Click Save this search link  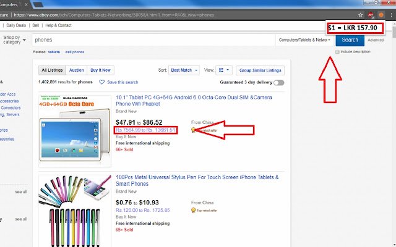pyautogui.click(x=123, y=82)
